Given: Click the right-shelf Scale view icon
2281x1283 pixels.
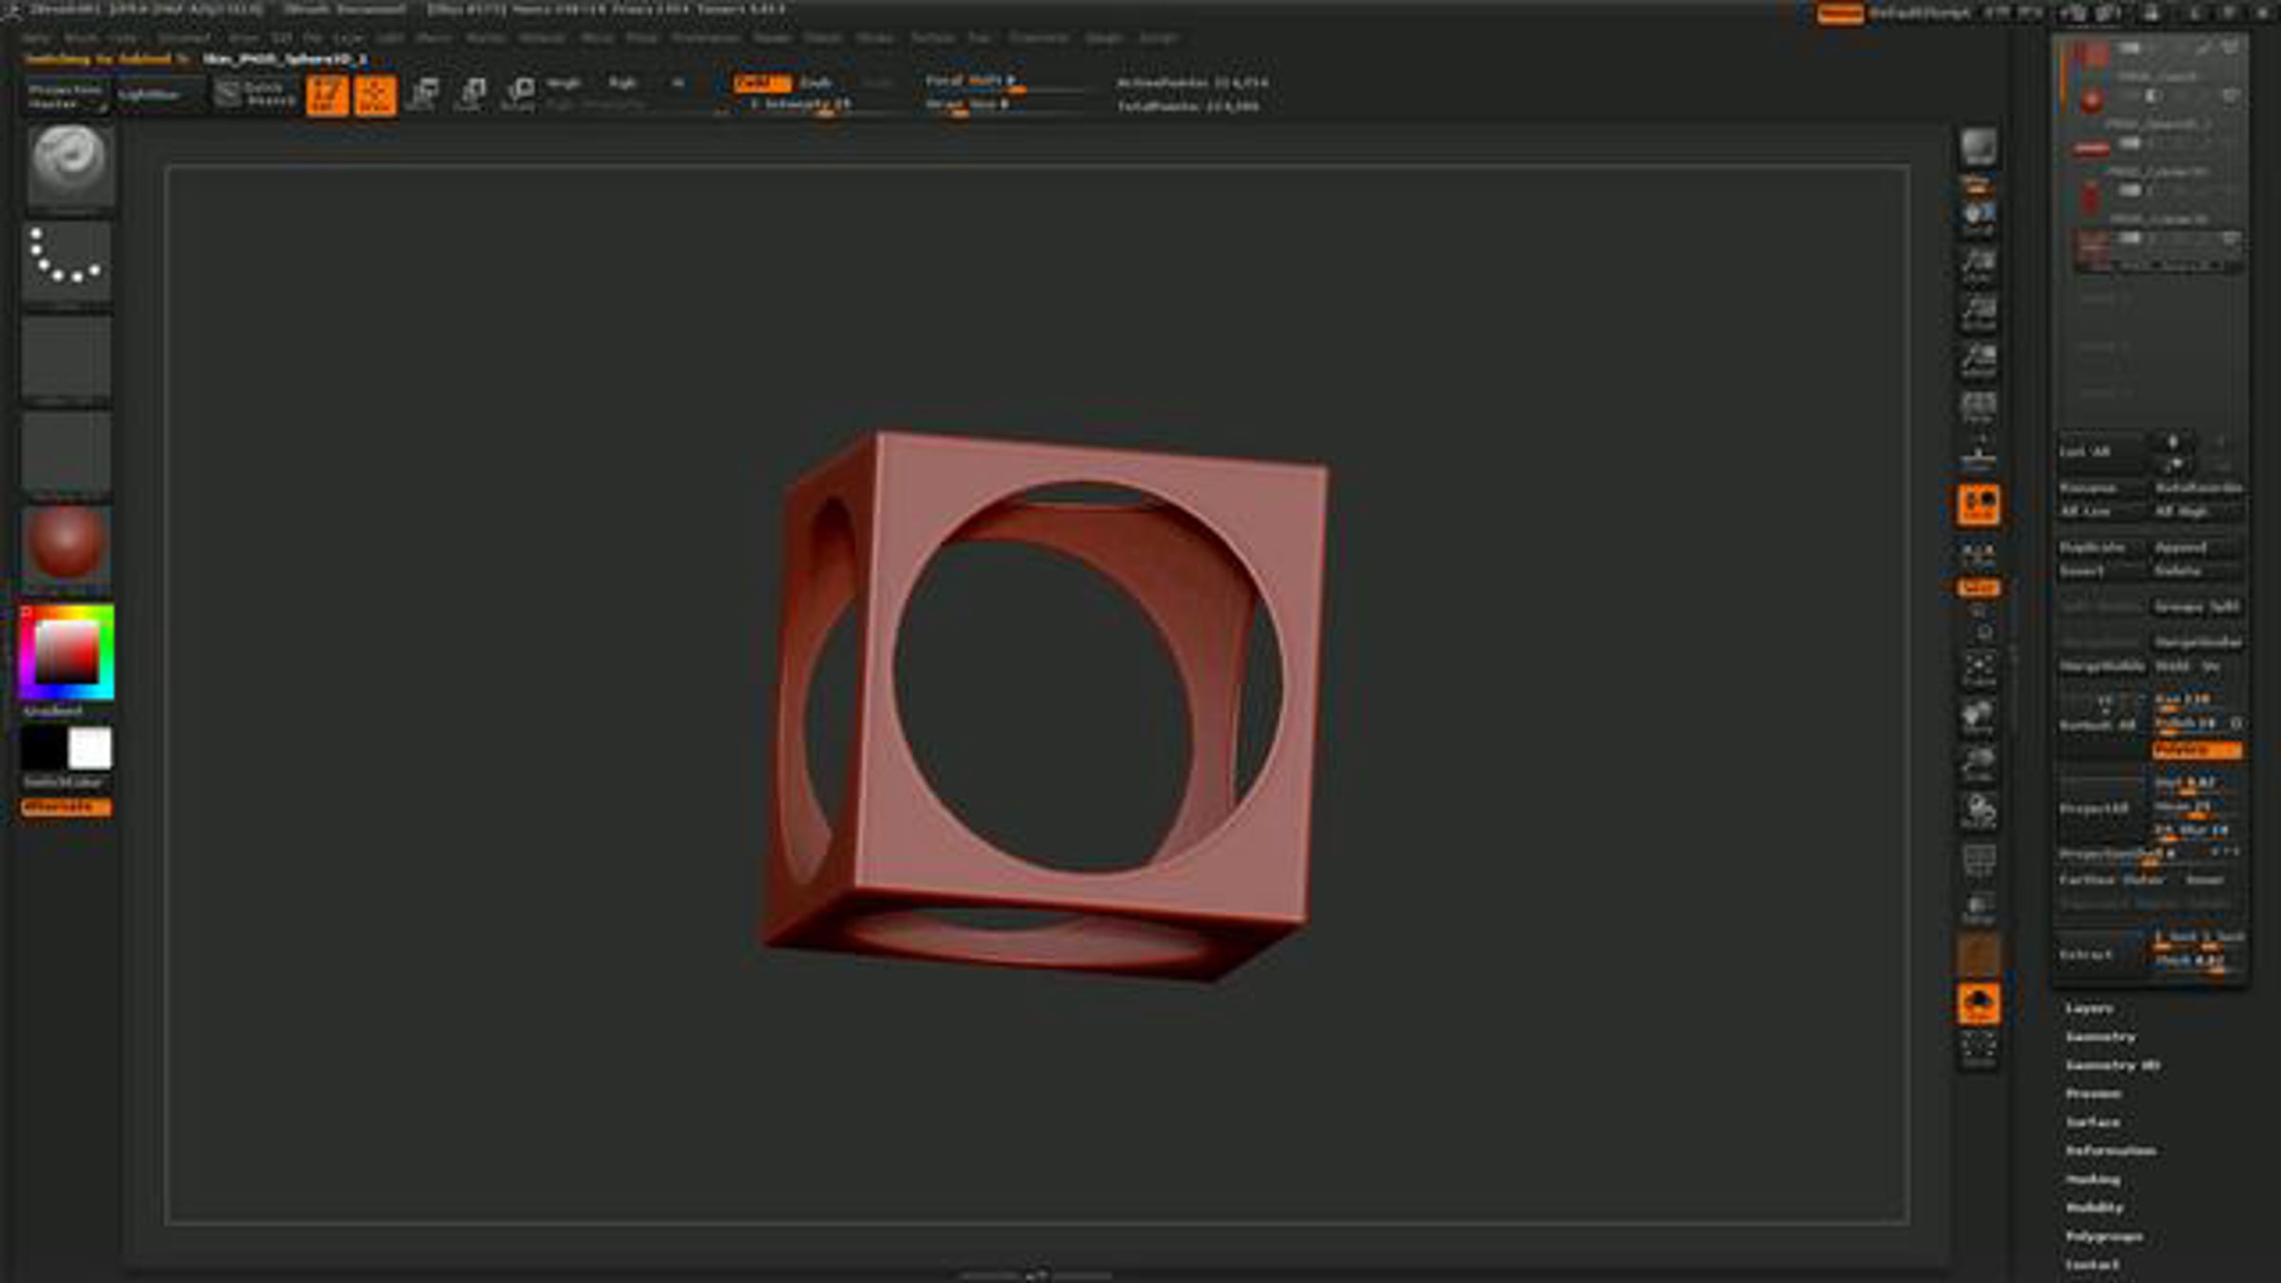Looking at the screenshot, I should (1979, 764).
